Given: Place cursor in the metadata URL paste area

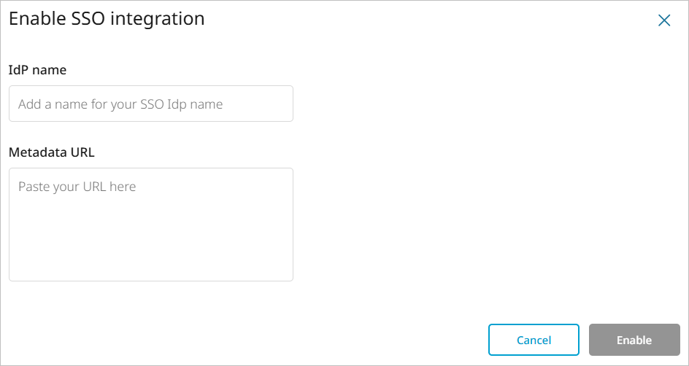Looking at the screenshot, I should coord(150,225).
